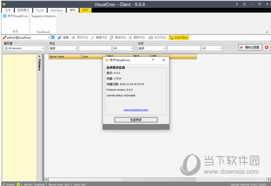Click server manager icon beside admin@localhost
The image size is (271, 186).
[53, 37]
